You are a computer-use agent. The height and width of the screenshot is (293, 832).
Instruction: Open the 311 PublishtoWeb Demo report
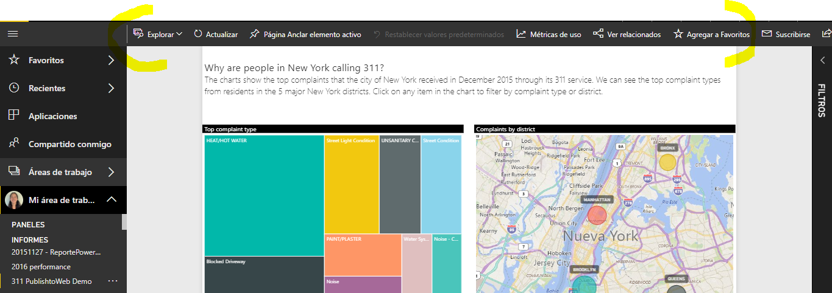tap(52, 281)
